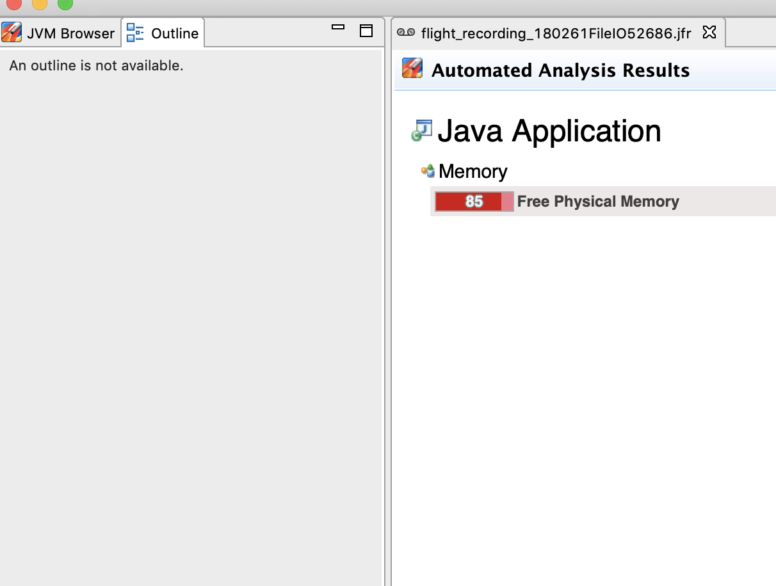
Task: Click the Automated Analysis Results title
Action: [560, 70]
